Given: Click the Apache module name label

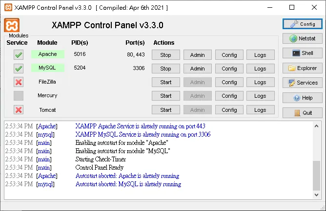Looking at the screenshot, I should [x=48, y=54].
